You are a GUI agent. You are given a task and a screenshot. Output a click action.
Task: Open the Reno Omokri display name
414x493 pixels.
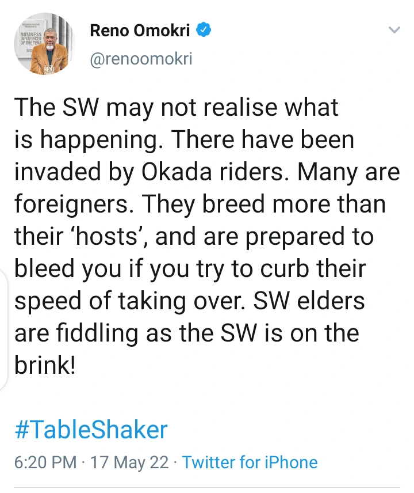coord(140,31)
